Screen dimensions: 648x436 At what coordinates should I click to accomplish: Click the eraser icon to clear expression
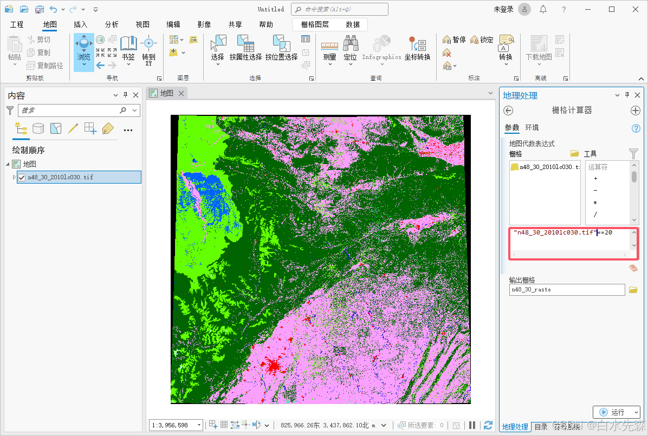click(633, 268)
